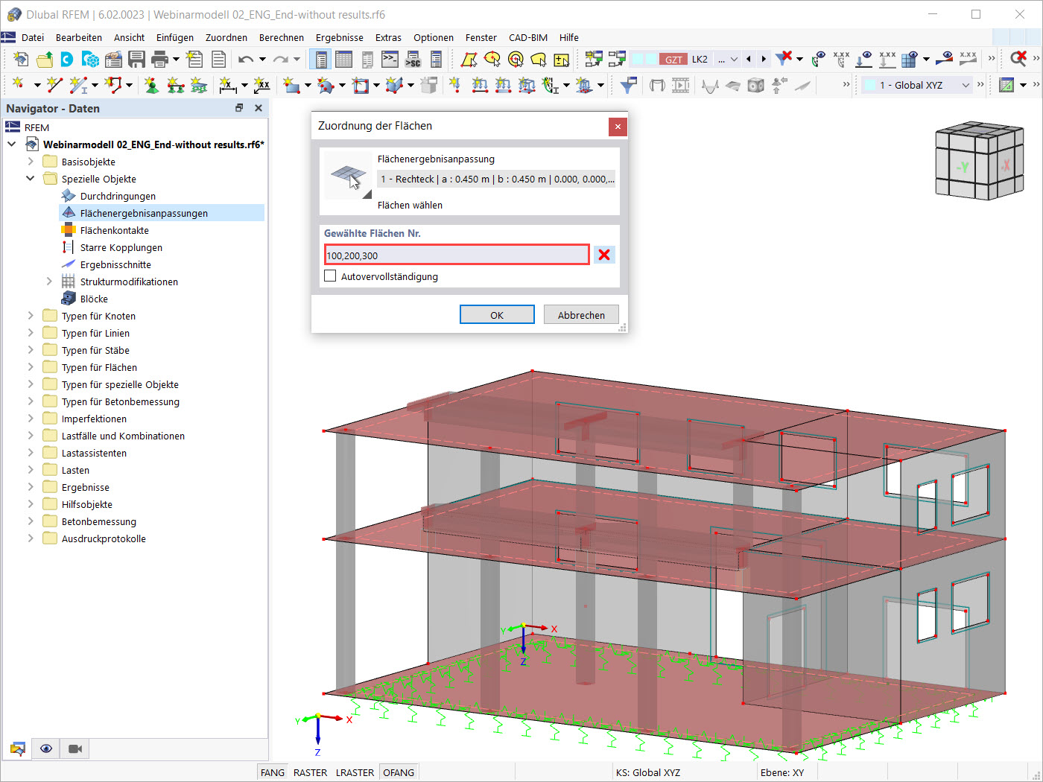Viewport: 1043px width, 782px height.
Task: Select Flächenergebnisanpassungen in the navigator tree
Action: coord(144,213)
